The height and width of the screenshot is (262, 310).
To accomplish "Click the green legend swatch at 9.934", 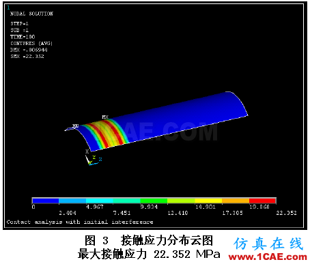I will click(154, 201).
